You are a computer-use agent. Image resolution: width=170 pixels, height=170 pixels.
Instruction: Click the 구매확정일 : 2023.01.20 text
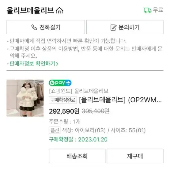[78, 139]
